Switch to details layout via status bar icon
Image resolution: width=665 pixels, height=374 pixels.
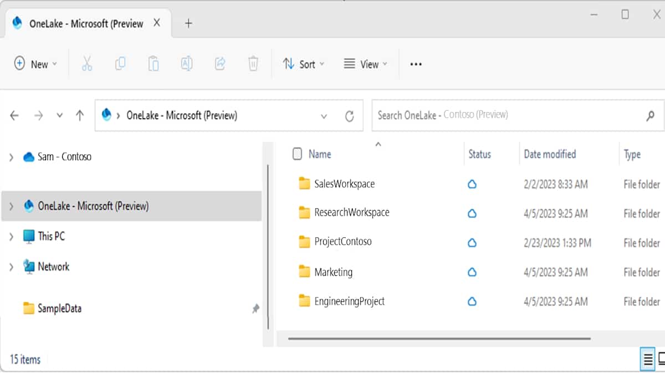tap(647, 359)
